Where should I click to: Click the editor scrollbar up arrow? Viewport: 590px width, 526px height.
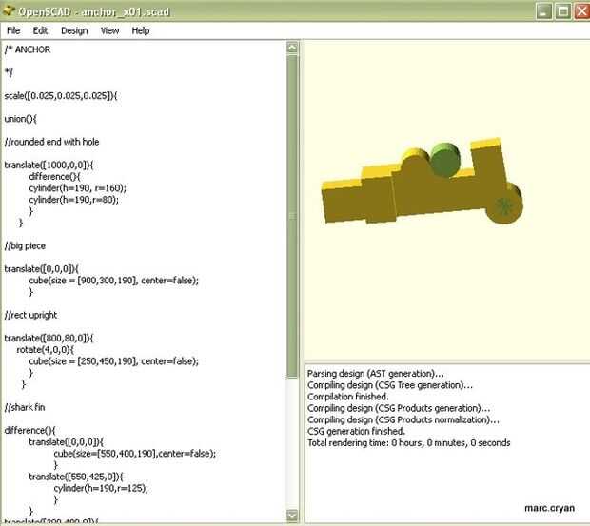(292, 48)
